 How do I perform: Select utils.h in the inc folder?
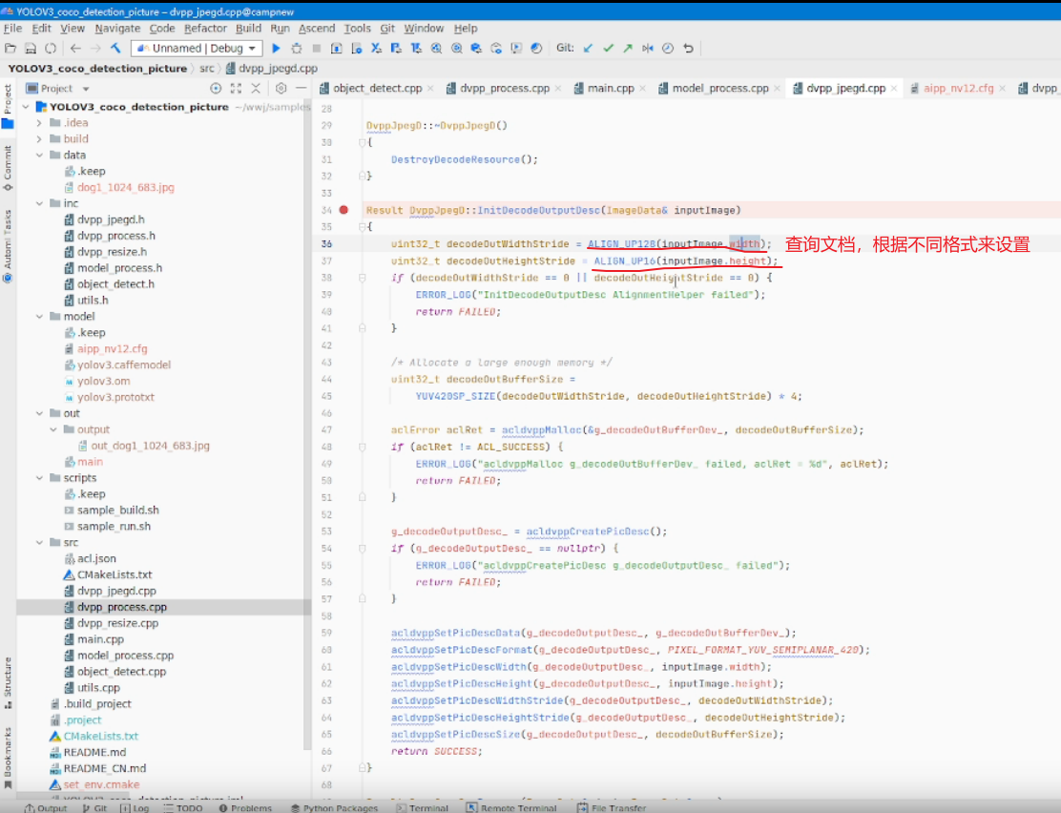[x=93, y=301]
